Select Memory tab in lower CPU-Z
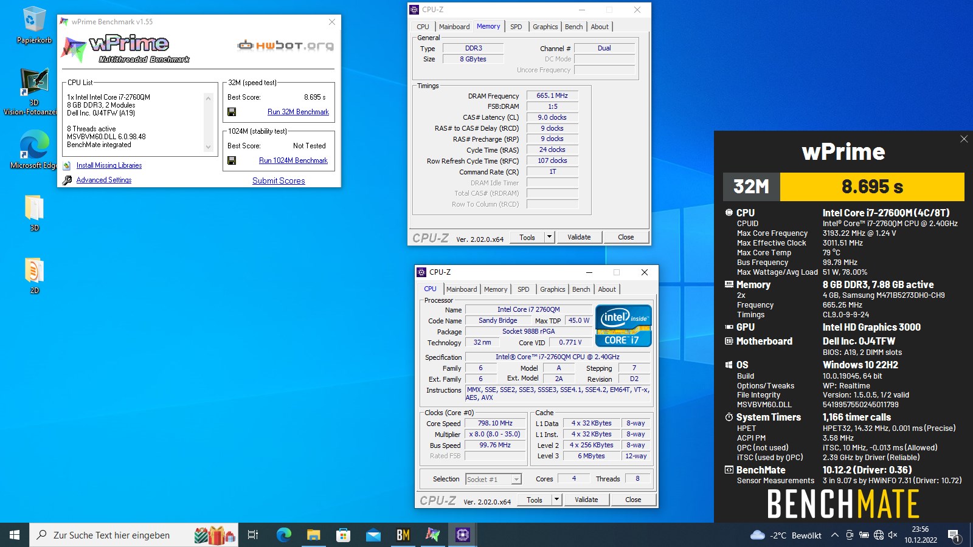Viewport: 973px width, 547px height. [x=496, y=289]
